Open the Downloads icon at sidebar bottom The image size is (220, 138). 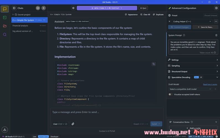5,129
